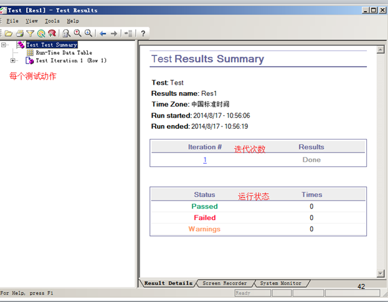Click the Find magnifier-with-page icon
The width and height of the screenshot is (388, 302).
click(66, 34)
